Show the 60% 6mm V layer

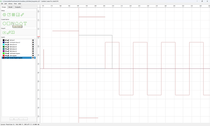6,49
